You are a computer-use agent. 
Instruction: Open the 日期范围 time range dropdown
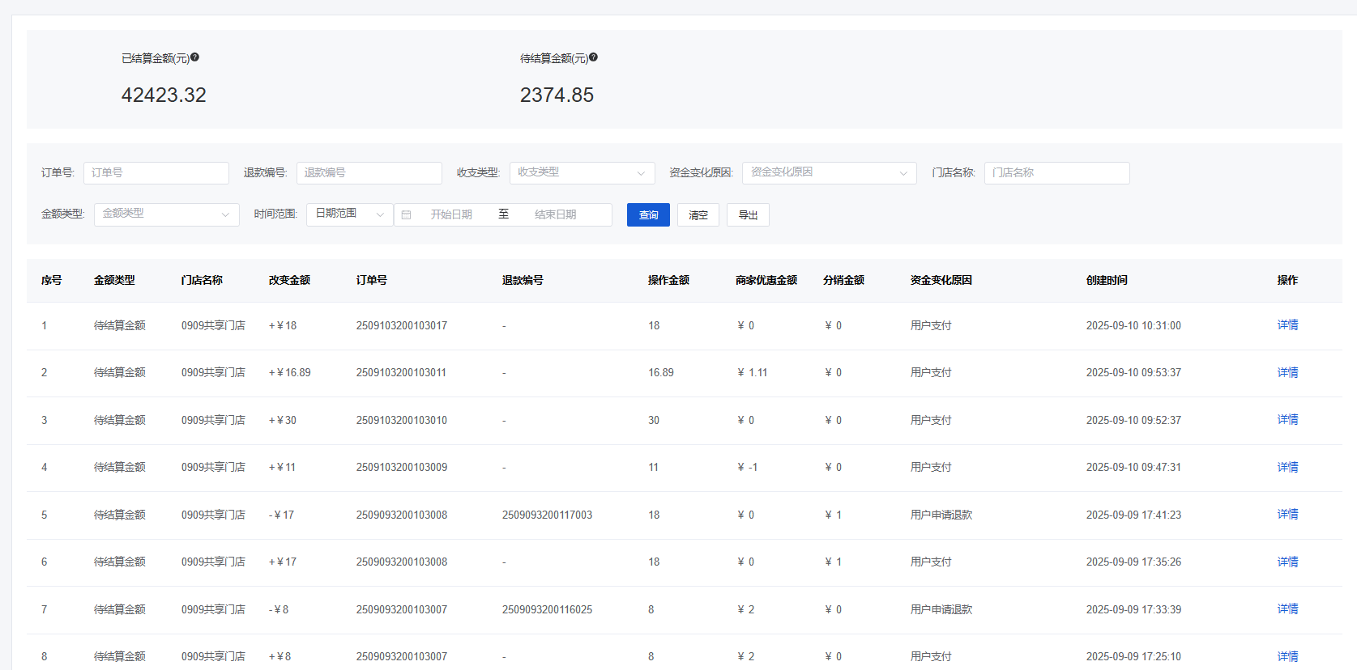(350, 214)
